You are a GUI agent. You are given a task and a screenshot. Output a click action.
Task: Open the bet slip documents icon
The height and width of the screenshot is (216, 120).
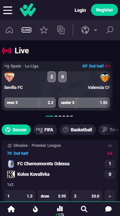point(61,30)
